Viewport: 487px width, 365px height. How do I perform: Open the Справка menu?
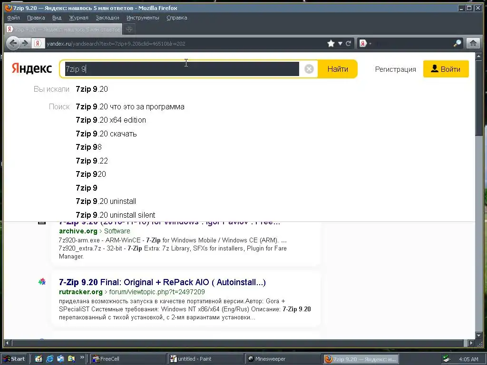[x=177, y=18]
